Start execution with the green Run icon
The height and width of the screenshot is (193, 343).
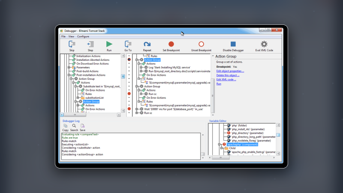click(x=109, y=44)
